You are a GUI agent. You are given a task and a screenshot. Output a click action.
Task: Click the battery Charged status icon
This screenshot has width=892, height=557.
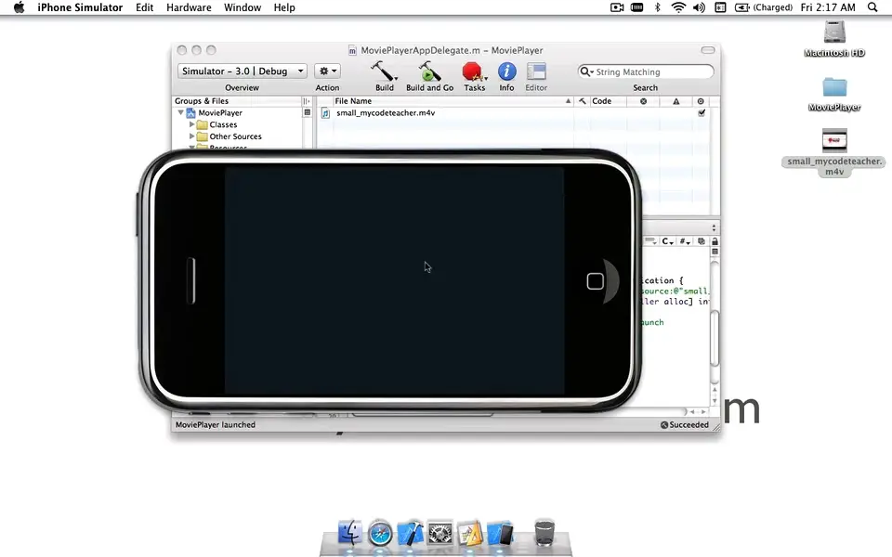[x=764, y=7]
